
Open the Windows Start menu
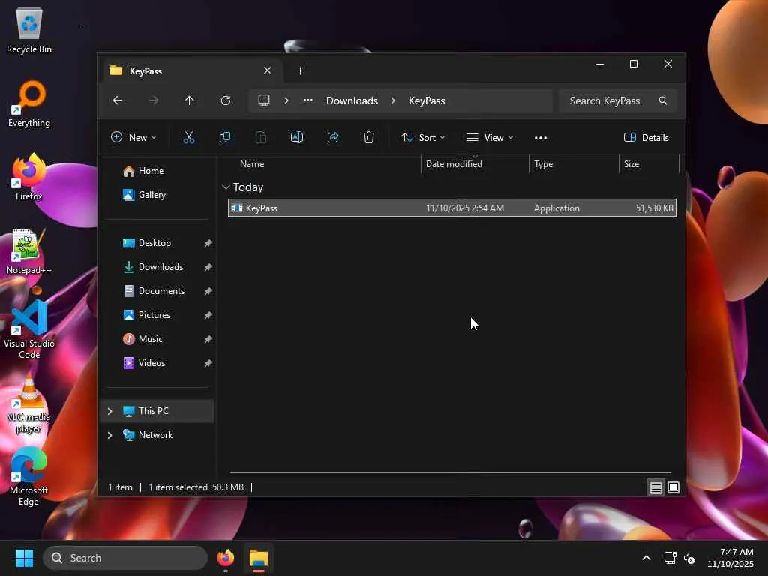pyautogui.click(x=25, y=558)
